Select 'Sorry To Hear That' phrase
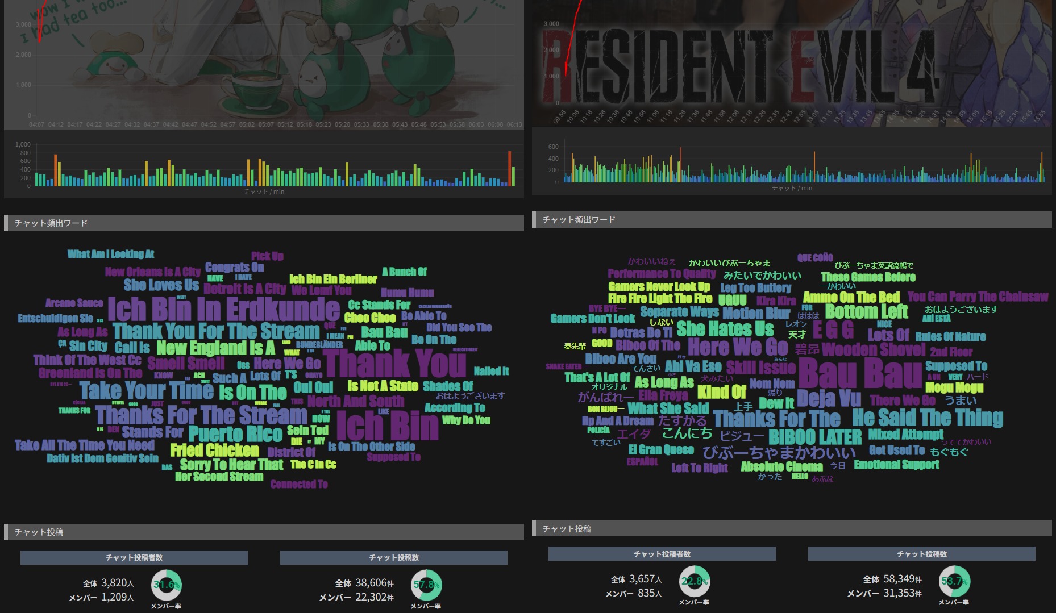The image size is (1056, 613). coord(231,465)
